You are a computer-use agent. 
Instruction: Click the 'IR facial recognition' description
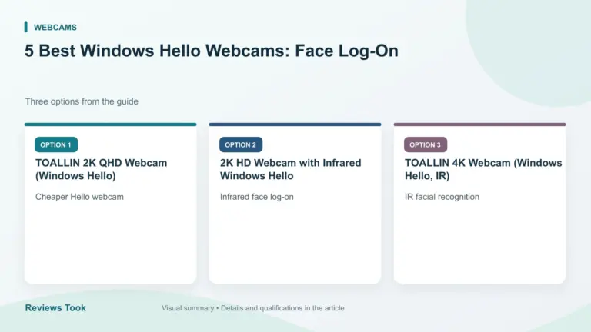(442, 197)
